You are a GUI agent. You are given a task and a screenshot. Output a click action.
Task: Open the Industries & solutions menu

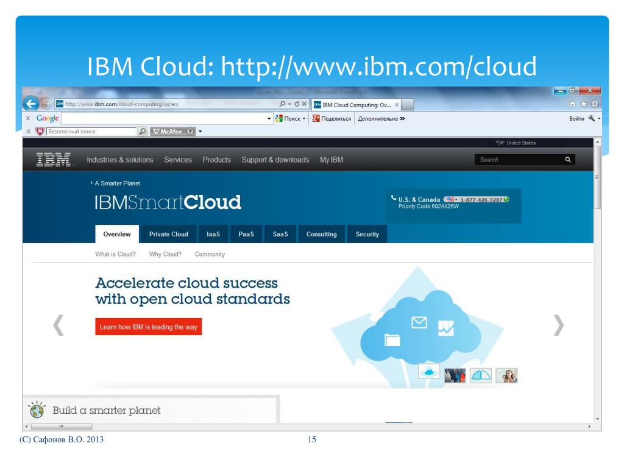120,160
